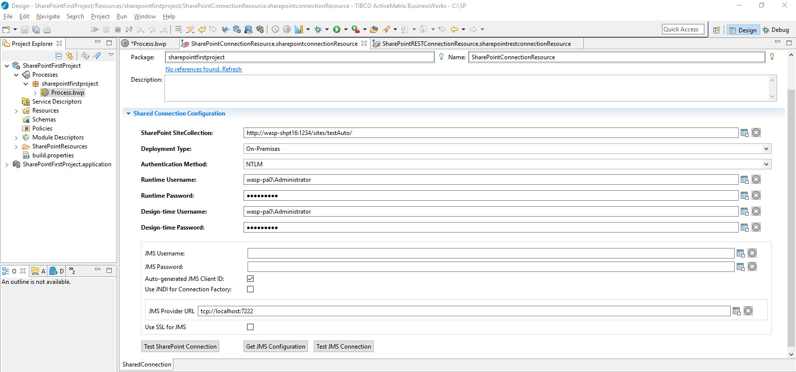Click the yellow Back navigation arrow
The height and width of the screenshot is (372, 796).
454,29
